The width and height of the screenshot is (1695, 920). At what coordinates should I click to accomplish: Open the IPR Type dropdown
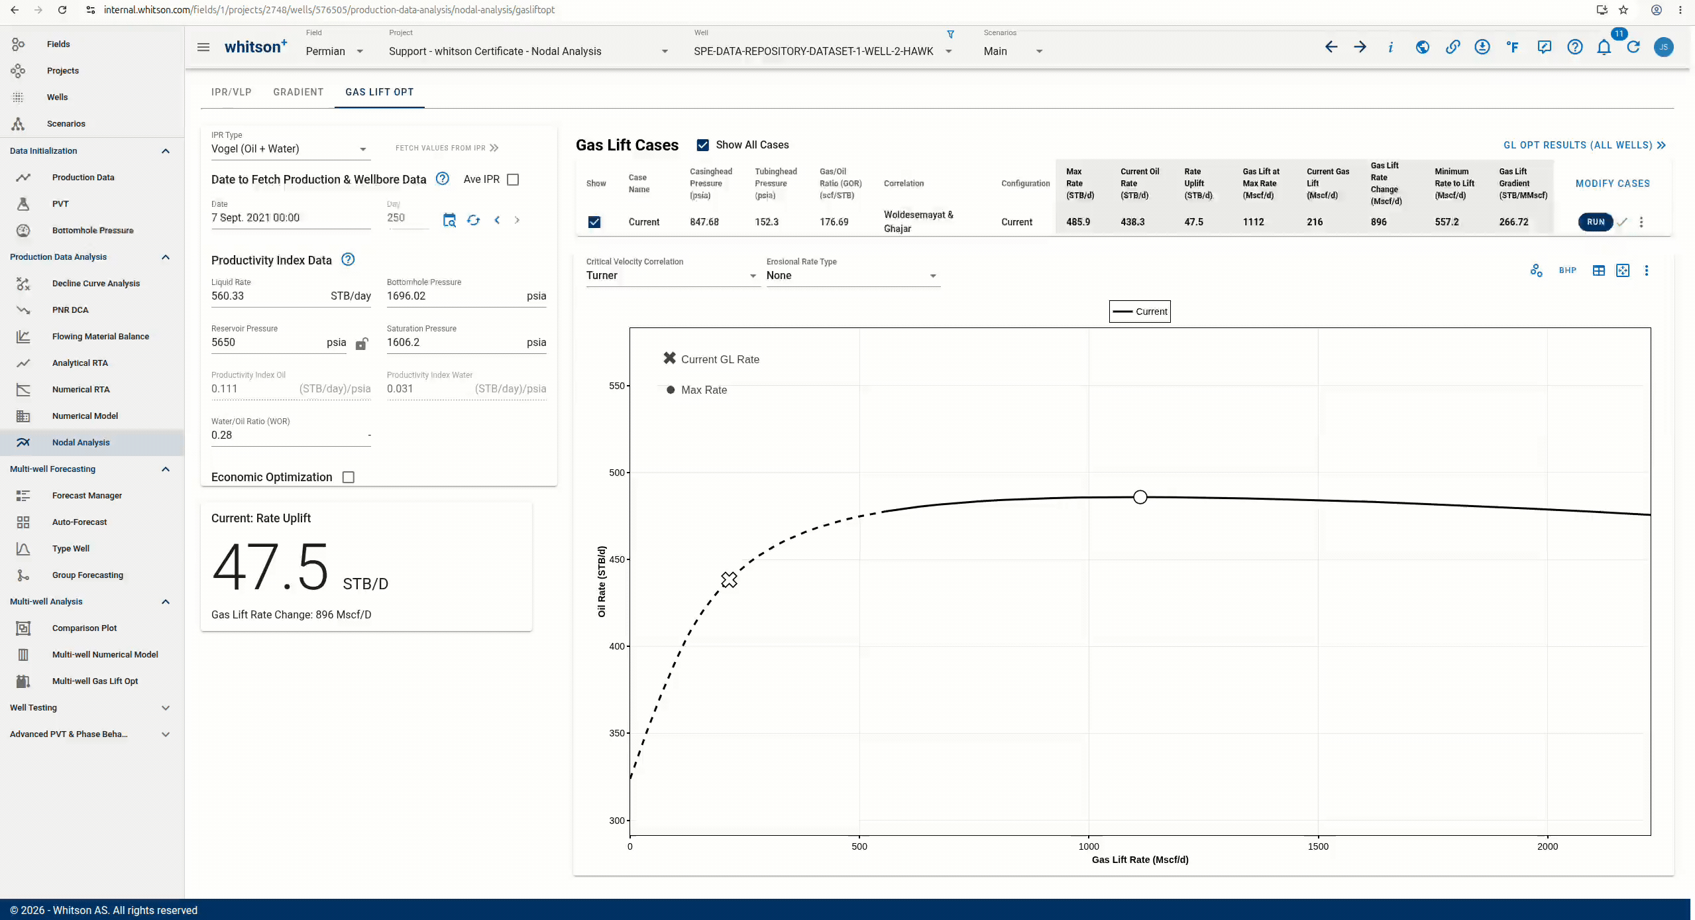[x=290, y=148]
